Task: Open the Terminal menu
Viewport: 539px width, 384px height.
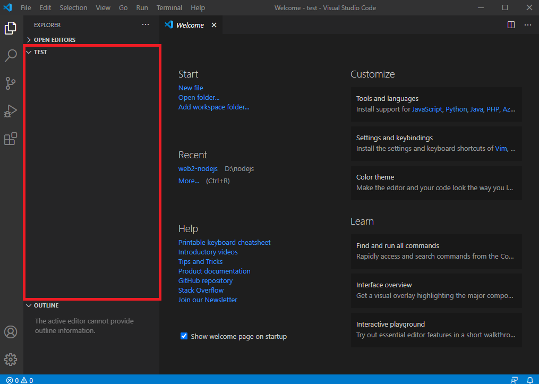Action: point(169,7)
